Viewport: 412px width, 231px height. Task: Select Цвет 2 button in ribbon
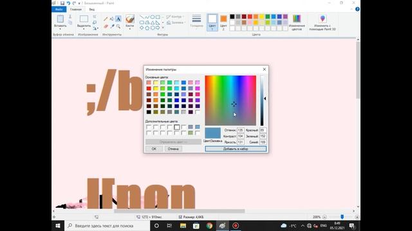pos(223,22)
